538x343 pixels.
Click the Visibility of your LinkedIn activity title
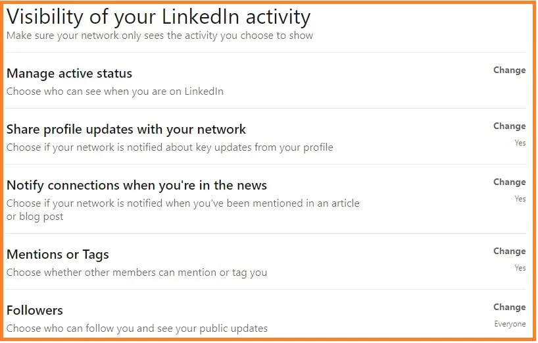coord(159,16)
